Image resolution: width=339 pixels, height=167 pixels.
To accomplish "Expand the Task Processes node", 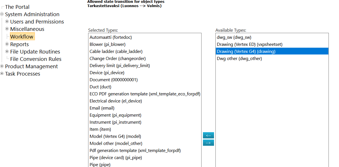I will click(x=2, y=74).
